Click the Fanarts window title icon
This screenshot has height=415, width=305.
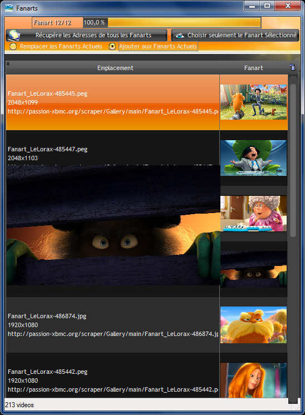pos(9,8)
